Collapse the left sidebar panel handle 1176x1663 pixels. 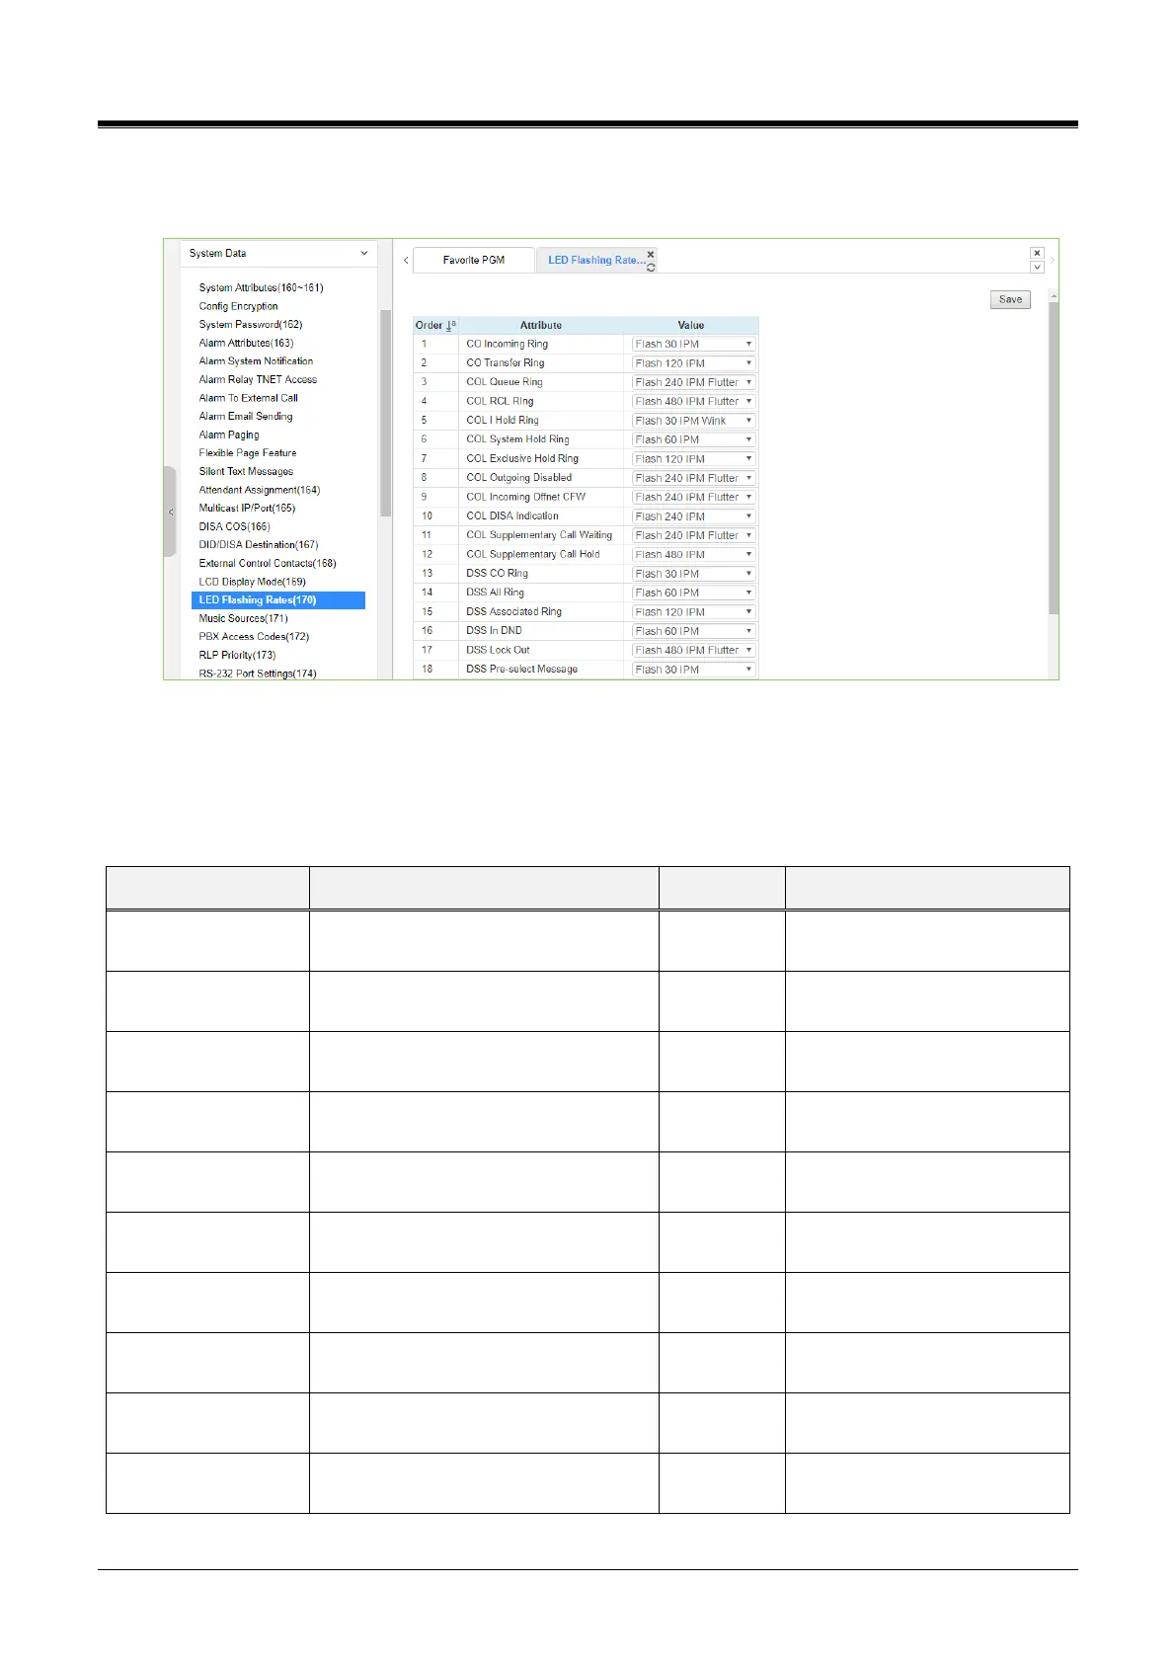170,512
